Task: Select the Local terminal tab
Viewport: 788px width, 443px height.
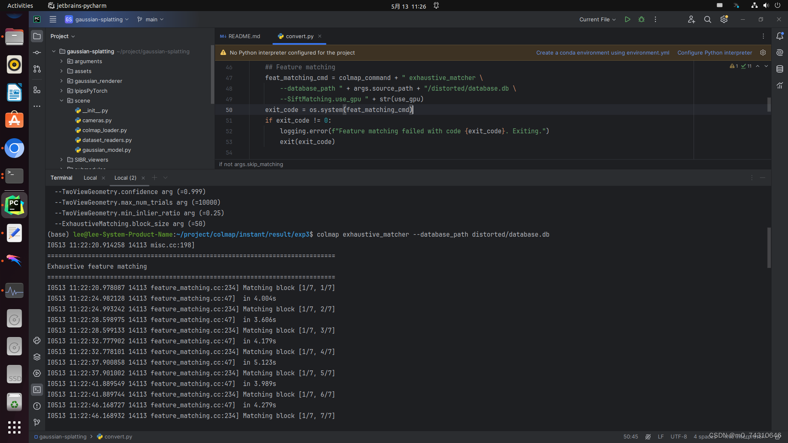Action: [90, 178]
